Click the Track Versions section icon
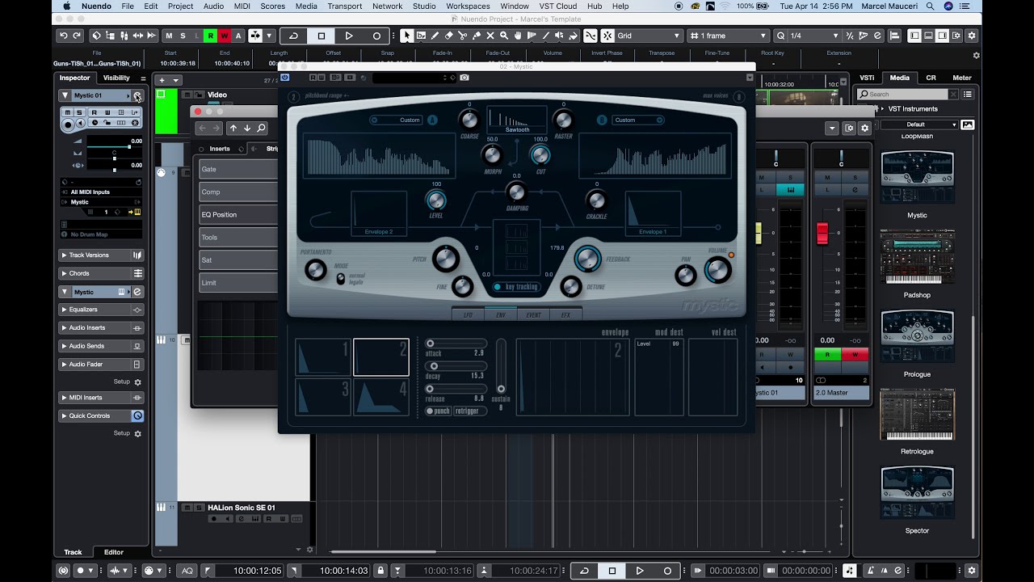 point(137,255)
